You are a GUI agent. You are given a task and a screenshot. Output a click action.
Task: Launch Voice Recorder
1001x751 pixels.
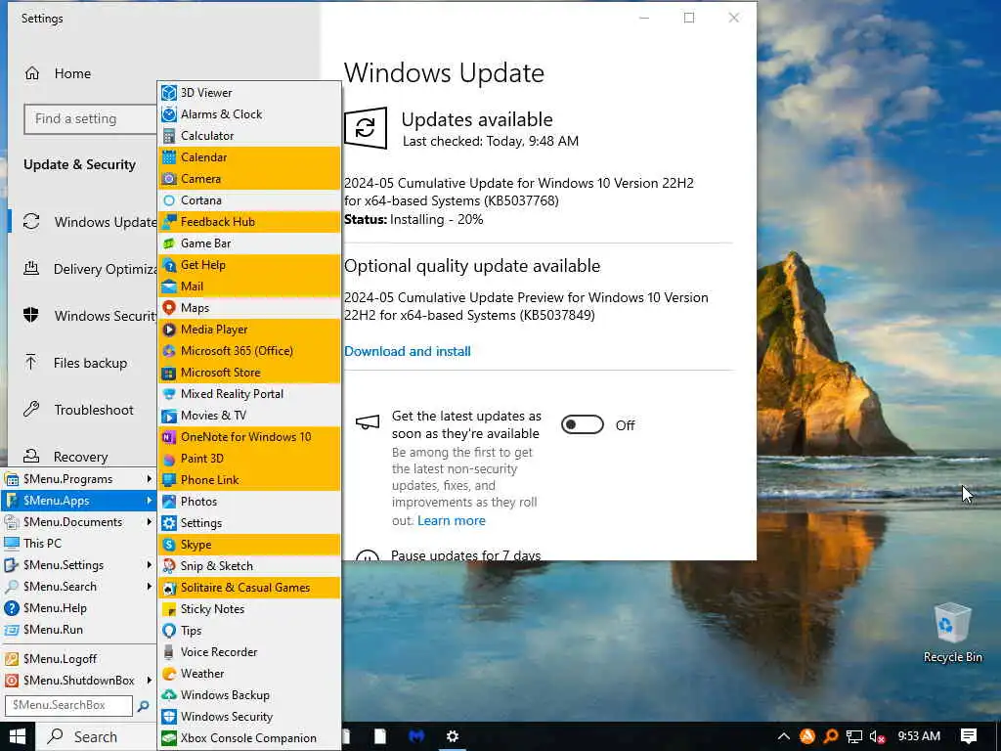click(x=249, y=652)
